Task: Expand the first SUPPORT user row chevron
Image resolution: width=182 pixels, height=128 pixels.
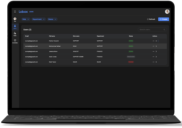Action: (x=156, y=41)
